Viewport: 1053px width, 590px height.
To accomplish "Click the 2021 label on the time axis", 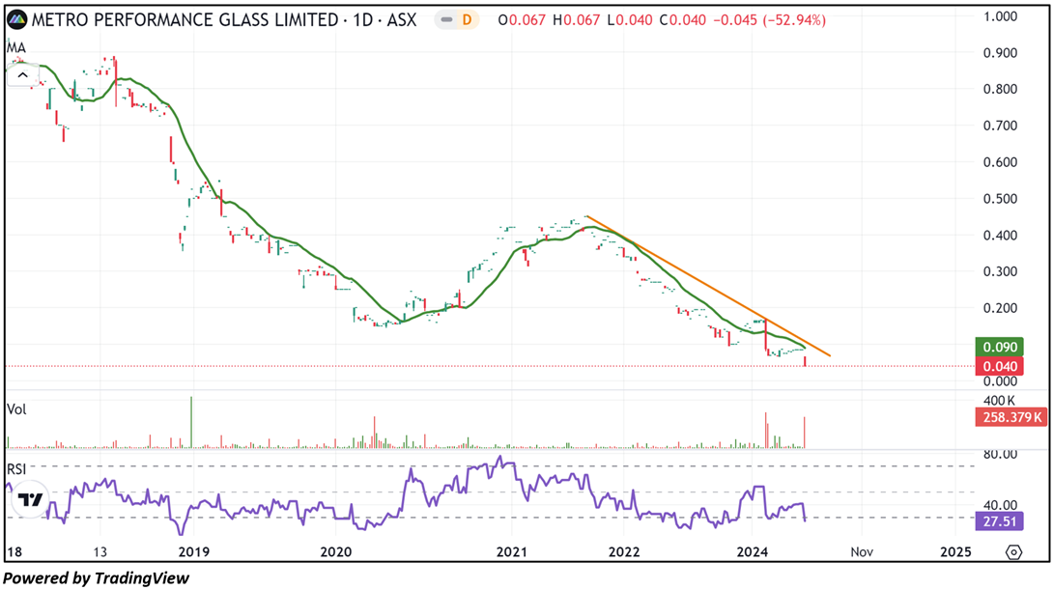I will [x=512, y=552].
